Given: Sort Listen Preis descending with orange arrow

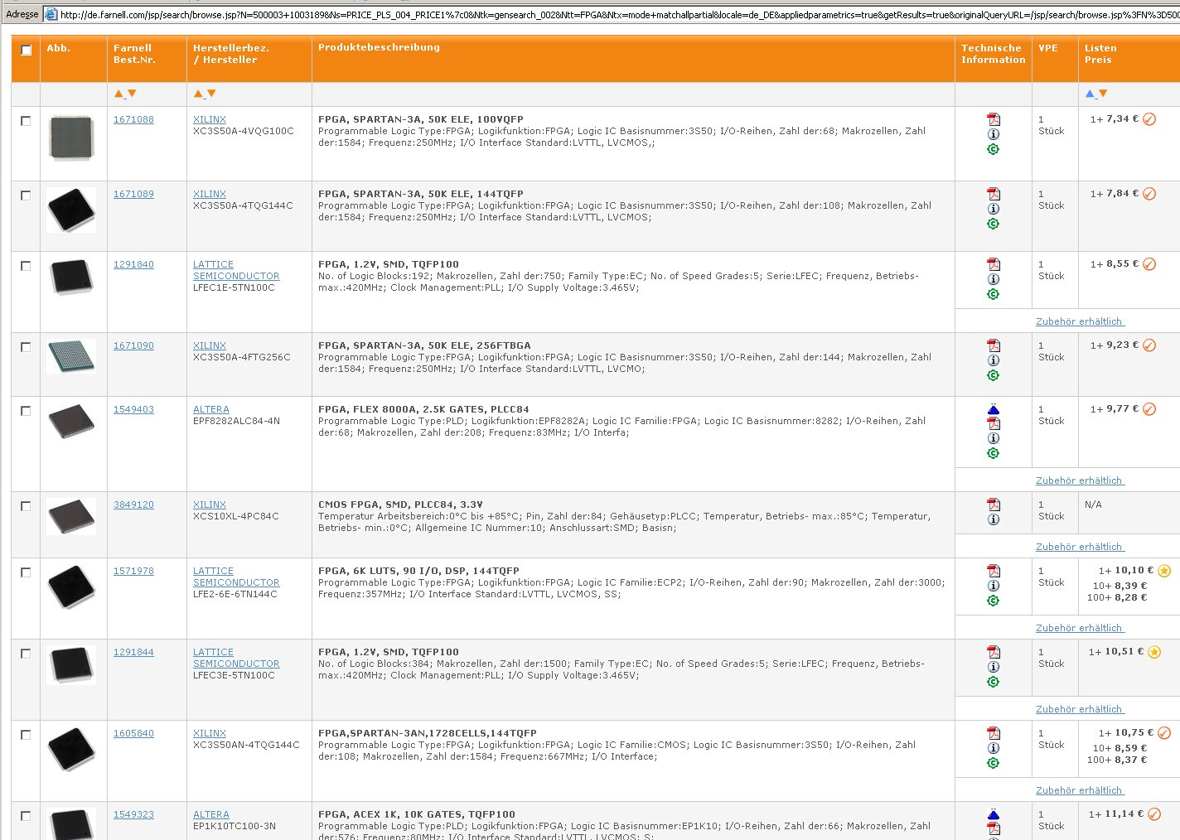Looking at the screenshot, I should tap(1103, 94).
